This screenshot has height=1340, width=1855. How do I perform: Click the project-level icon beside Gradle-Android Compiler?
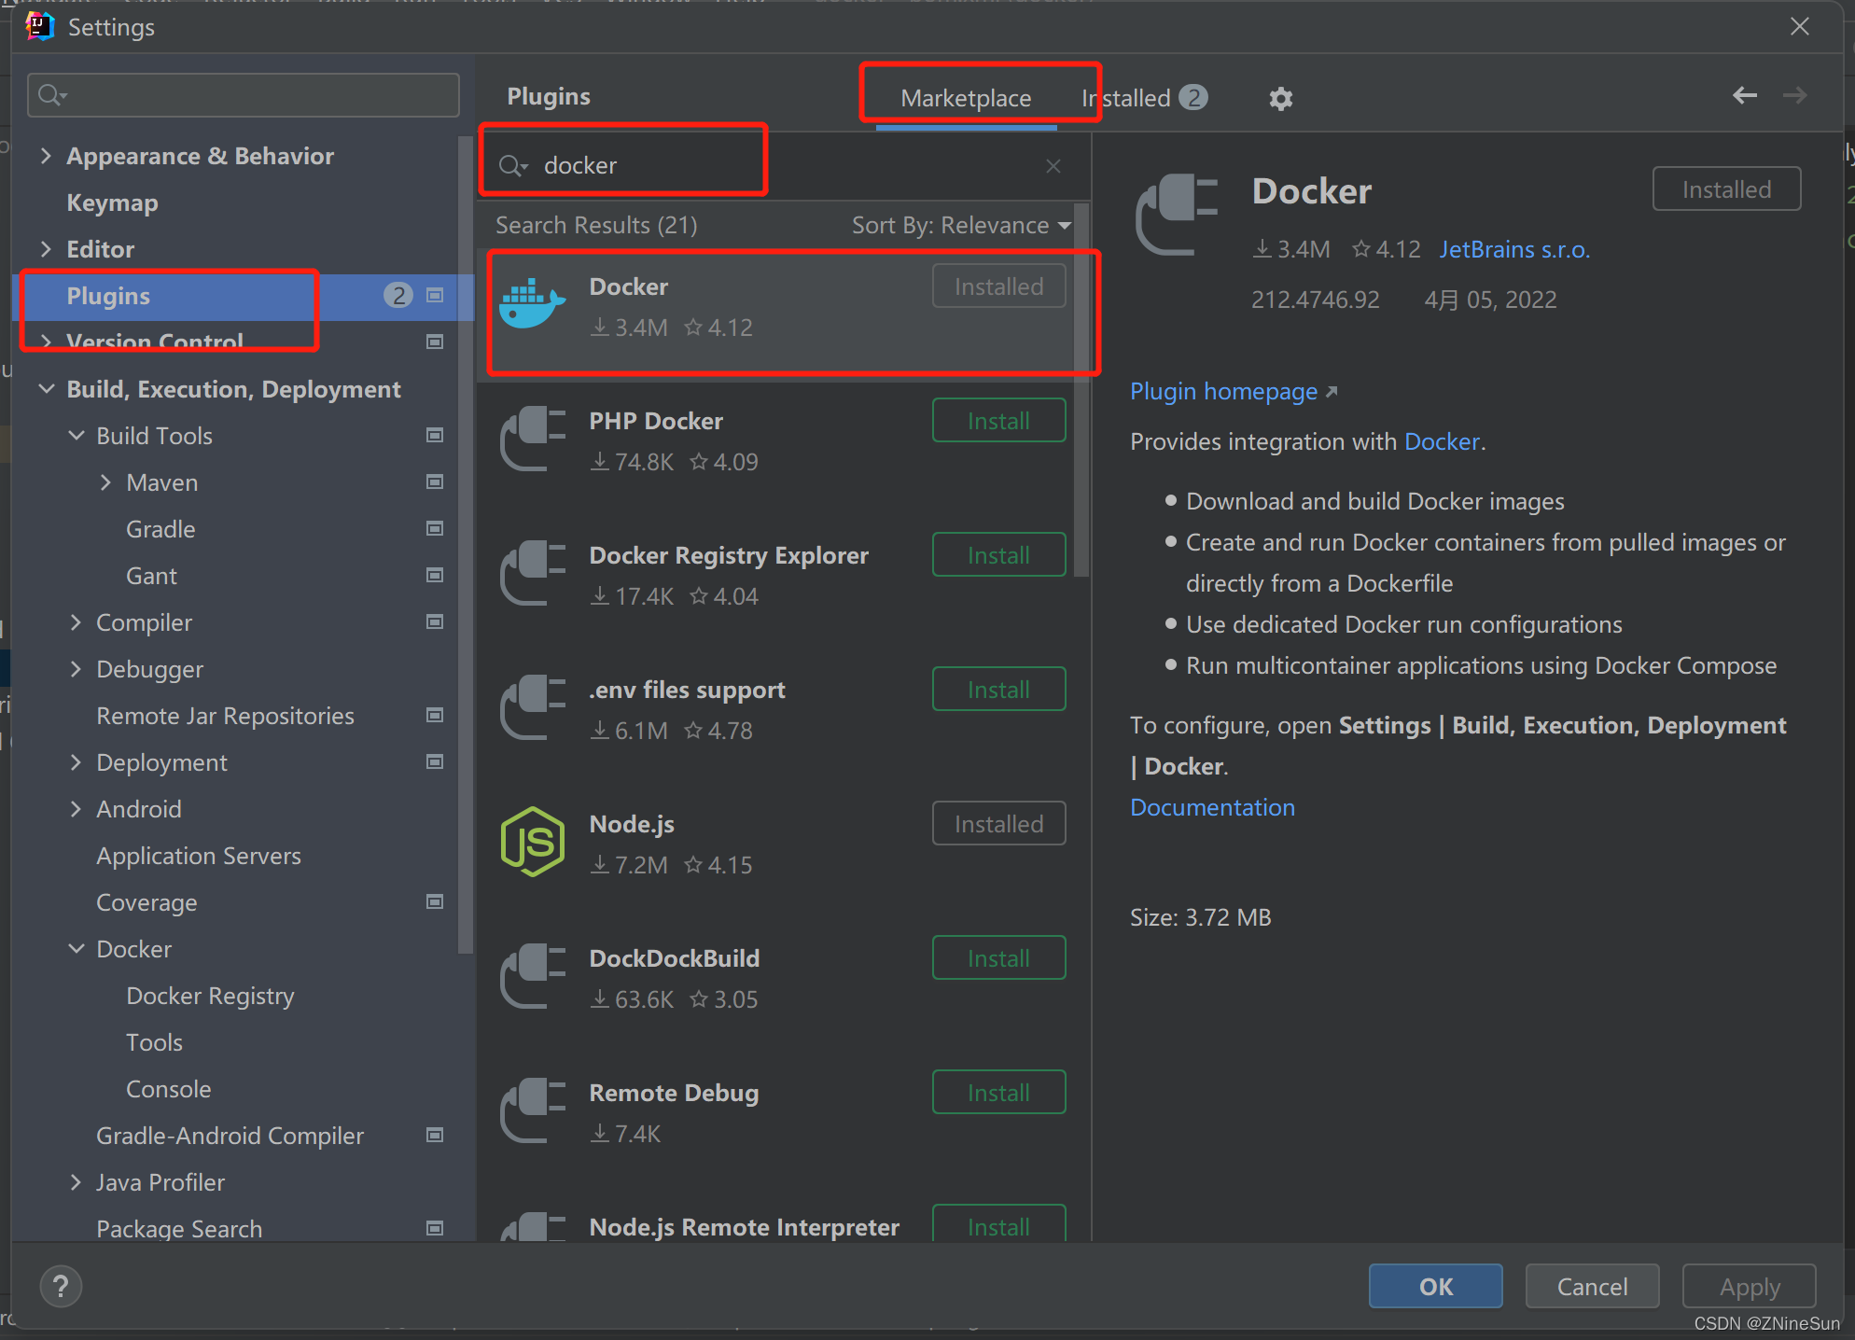click(x=435, y=1136)
